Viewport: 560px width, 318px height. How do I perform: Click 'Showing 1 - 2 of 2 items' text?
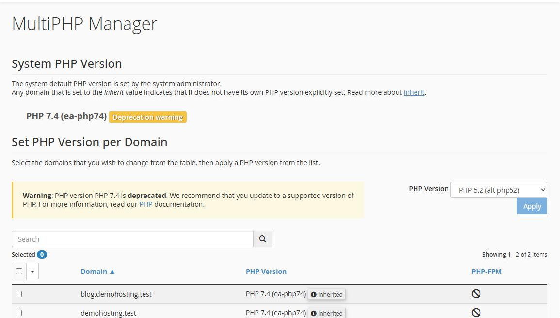(x=514, y=255)
